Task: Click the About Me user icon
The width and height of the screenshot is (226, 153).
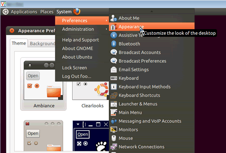Action: tap(113, 18)
